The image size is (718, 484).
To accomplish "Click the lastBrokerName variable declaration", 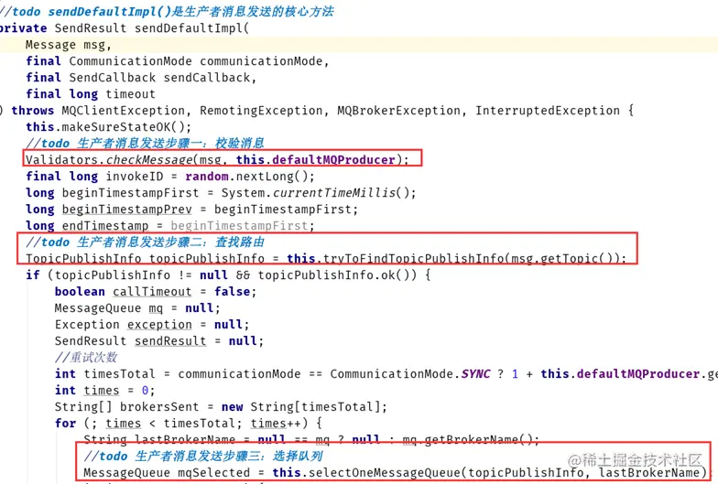I will 185,439.
